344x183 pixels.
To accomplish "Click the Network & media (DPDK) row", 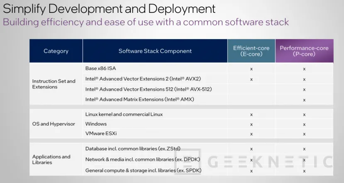I will click(x=143, y=159).
